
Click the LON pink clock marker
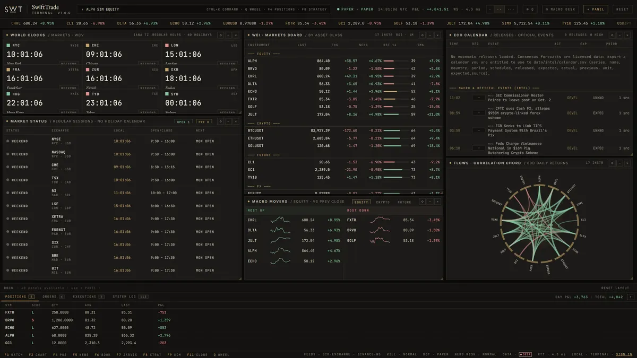167,46
